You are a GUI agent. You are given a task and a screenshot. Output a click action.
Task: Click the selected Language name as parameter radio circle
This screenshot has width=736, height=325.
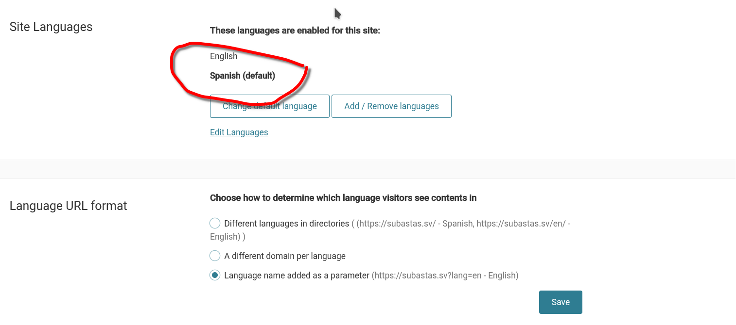(x=215, y=276)
